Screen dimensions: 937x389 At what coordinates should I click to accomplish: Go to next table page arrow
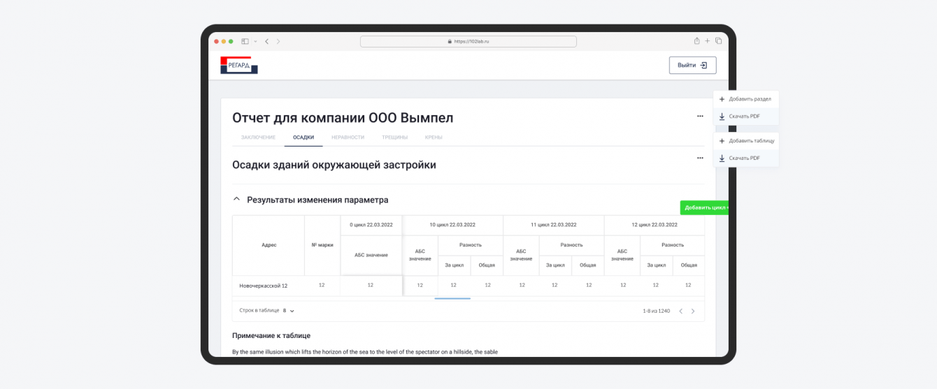coord(693,311)
